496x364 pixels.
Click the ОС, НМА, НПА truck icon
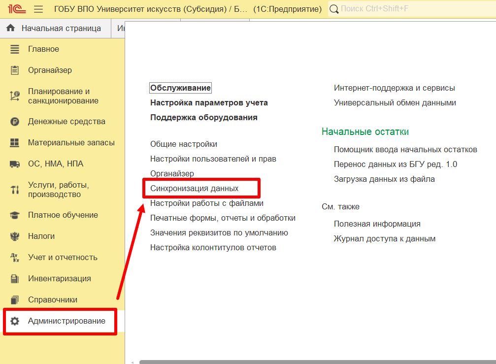(x=15, y=164)
